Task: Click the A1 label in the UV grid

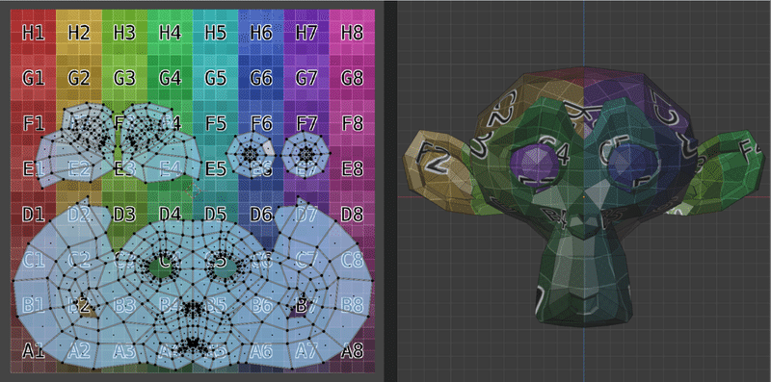Action: coord(34,351)
